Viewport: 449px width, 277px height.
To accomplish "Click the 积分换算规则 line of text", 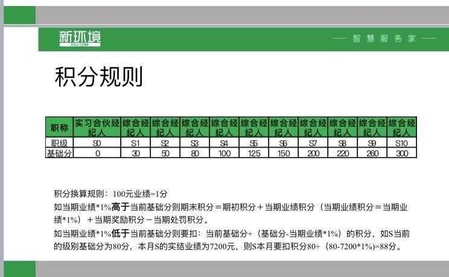I will [110, 194].
